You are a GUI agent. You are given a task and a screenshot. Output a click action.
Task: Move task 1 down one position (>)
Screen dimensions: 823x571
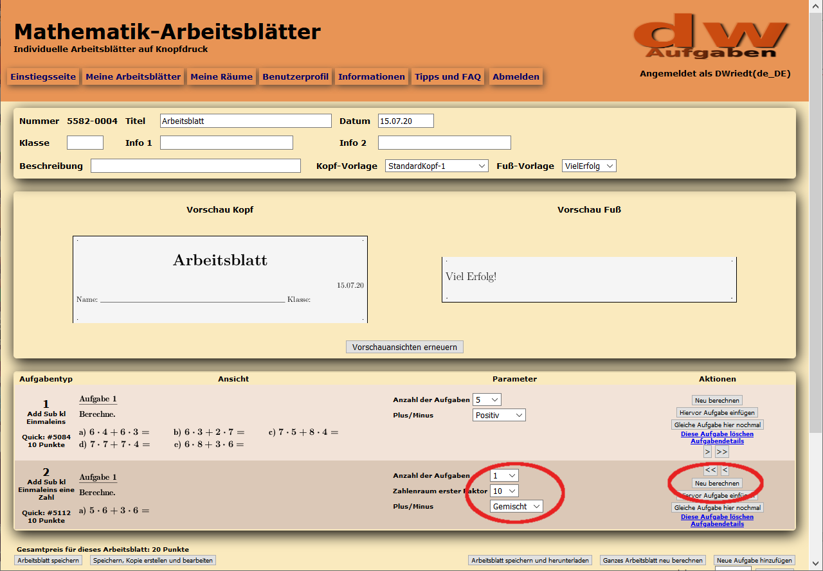coord(708,452)
